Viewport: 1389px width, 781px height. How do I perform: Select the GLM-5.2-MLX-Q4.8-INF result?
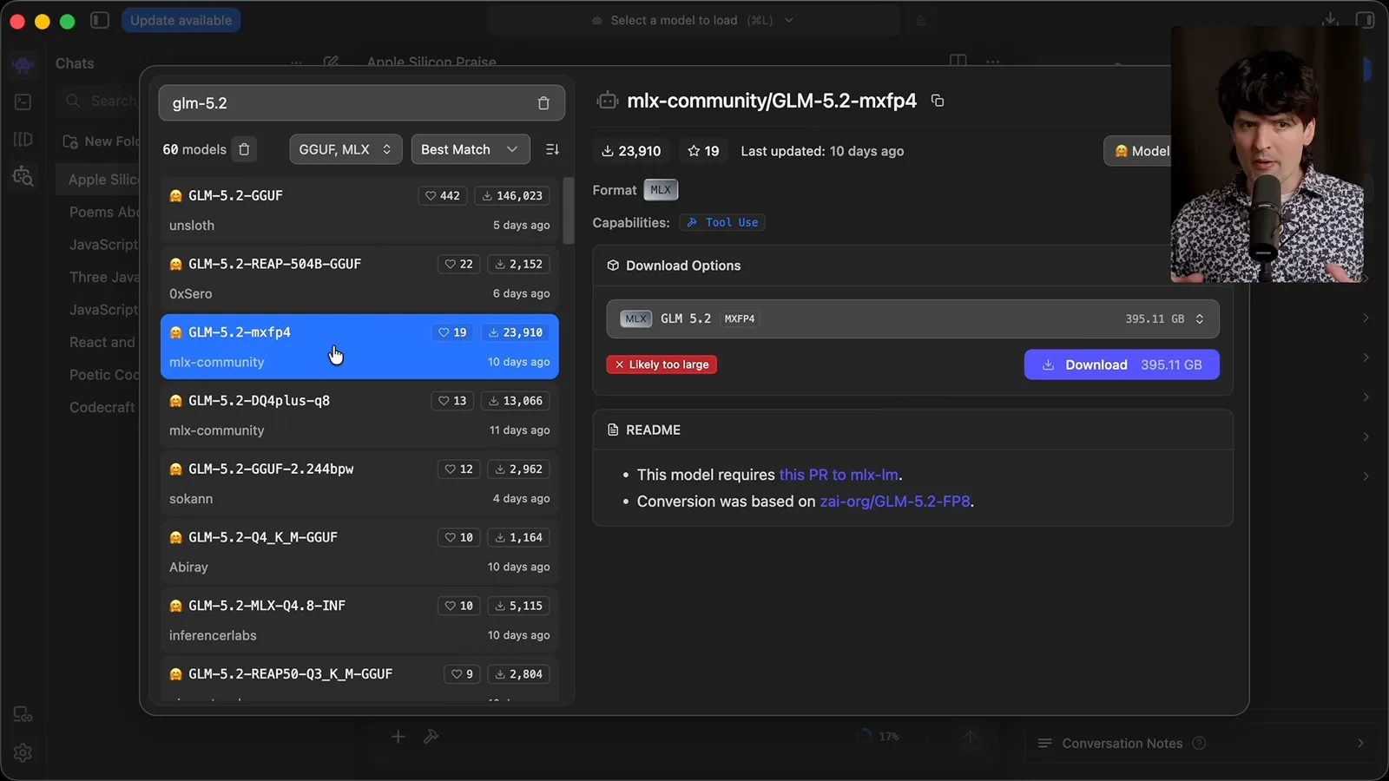pos(359,620)
